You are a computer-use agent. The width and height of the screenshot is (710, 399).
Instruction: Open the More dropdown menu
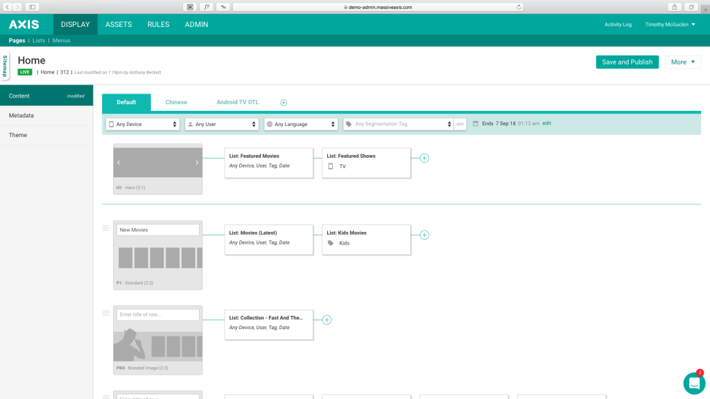click(x=682, y=62)
